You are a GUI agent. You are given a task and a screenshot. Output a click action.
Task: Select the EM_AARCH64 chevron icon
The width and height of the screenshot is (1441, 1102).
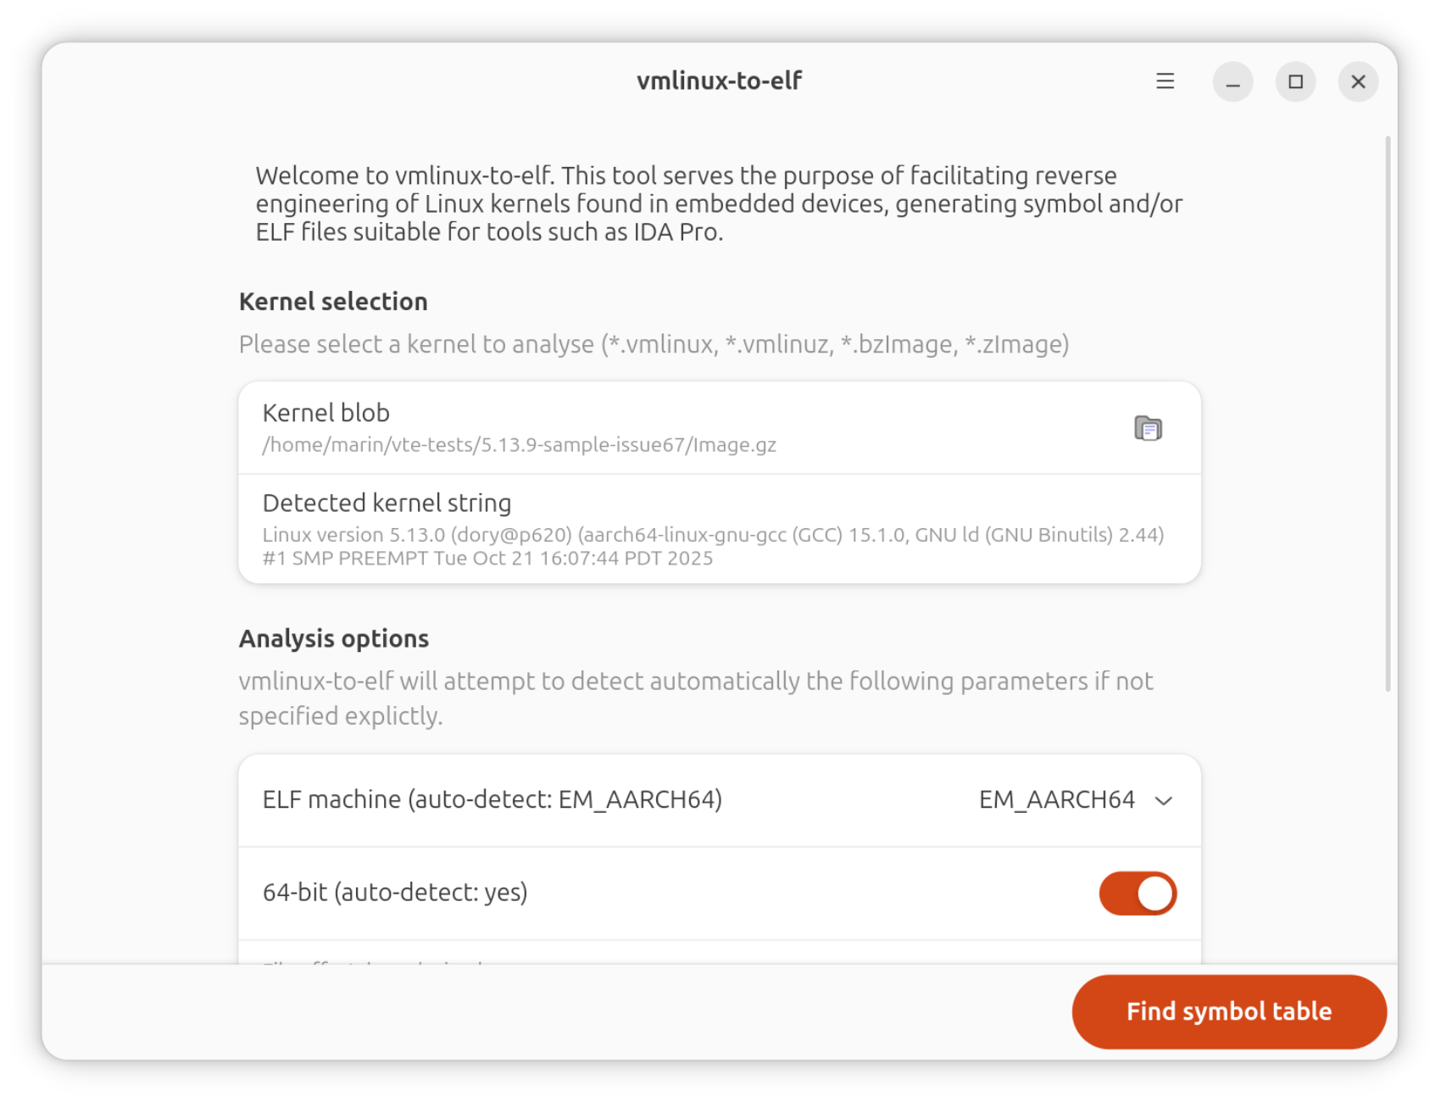(x=1165, y=799)
